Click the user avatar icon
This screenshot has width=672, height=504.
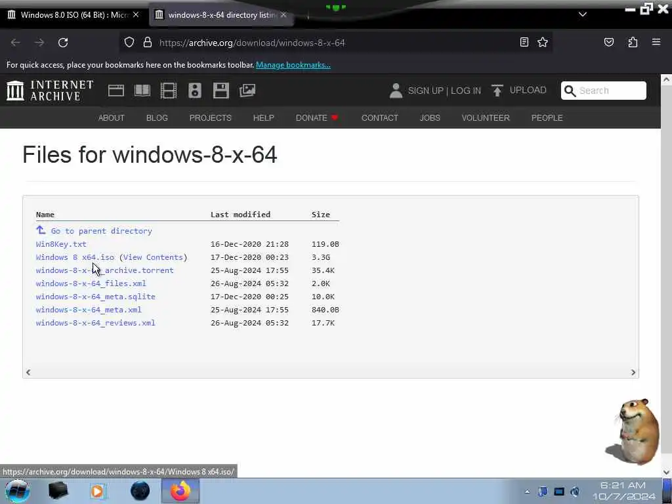click(396, 91)
